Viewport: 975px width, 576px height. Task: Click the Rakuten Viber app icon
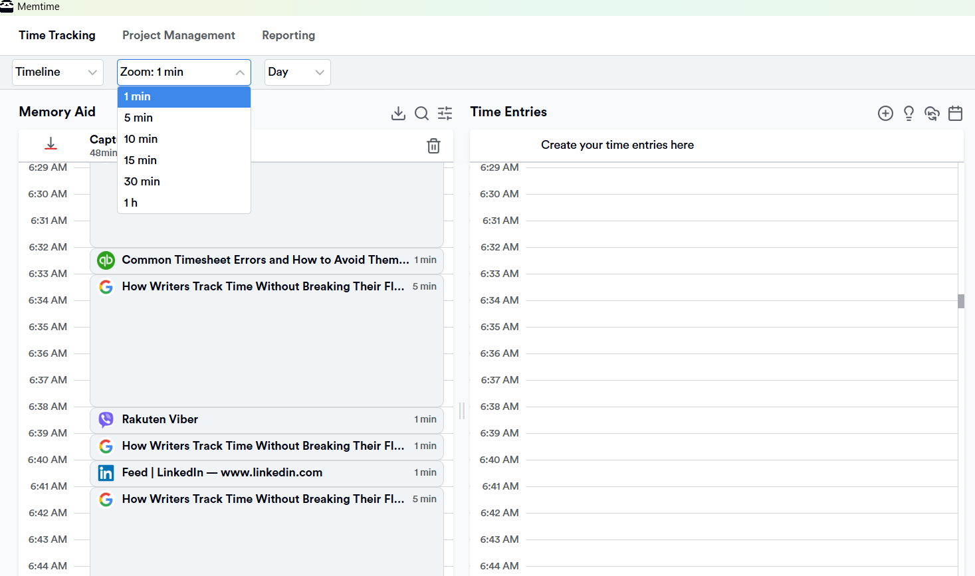tap(106, 420)
